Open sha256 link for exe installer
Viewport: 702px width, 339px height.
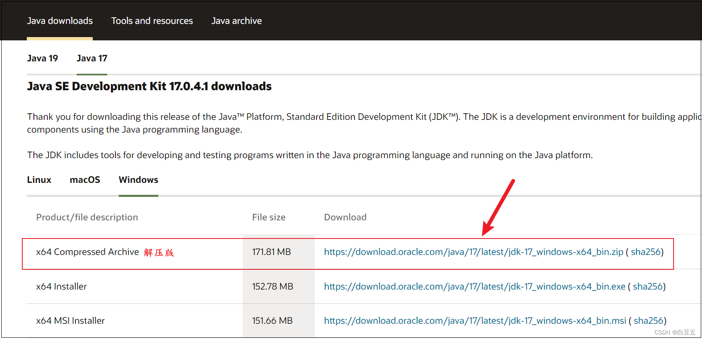[x=648, y=287]
